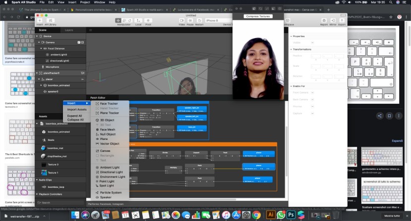411x221 pixels.
Task: Click the Beats animation icon in Assets
Action: tap(44, 140)
